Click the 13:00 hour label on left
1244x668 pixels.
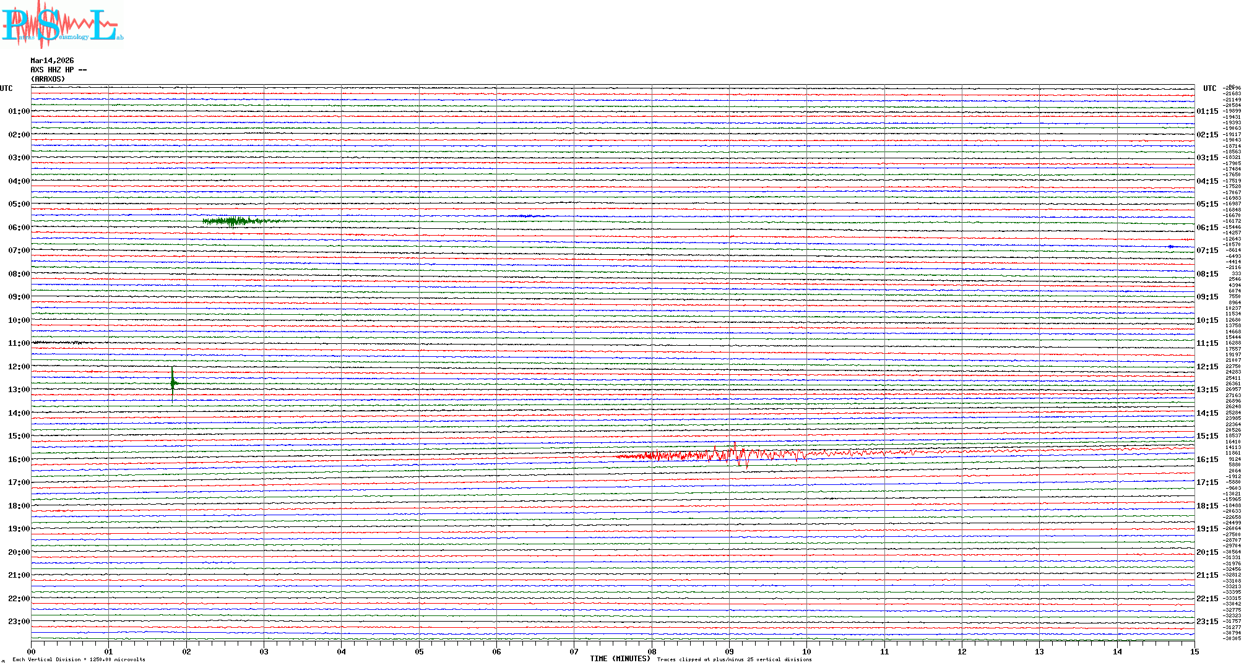(19, 390)
